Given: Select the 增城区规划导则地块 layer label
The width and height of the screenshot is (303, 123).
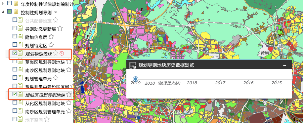Looking at the screenshot, I should [45, 95].
